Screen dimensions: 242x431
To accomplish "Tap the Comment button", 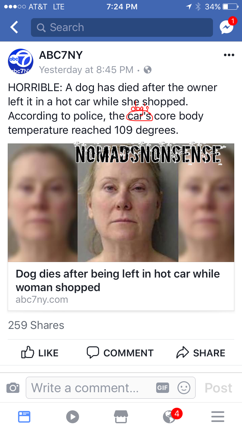I will 120,353.
